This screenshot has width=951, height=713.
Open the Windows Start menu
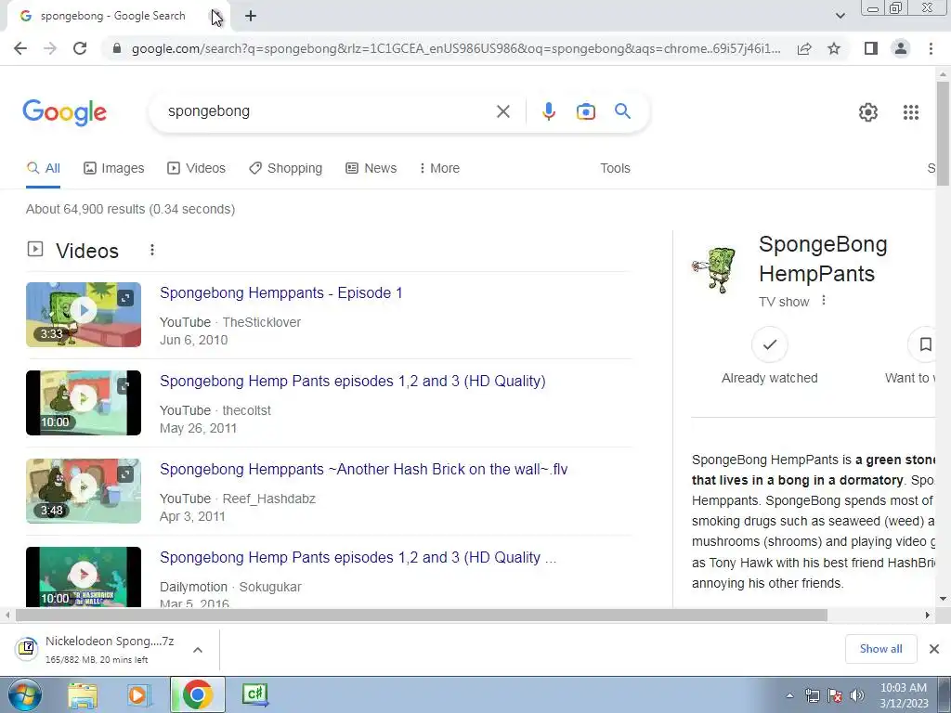[24, 694]
